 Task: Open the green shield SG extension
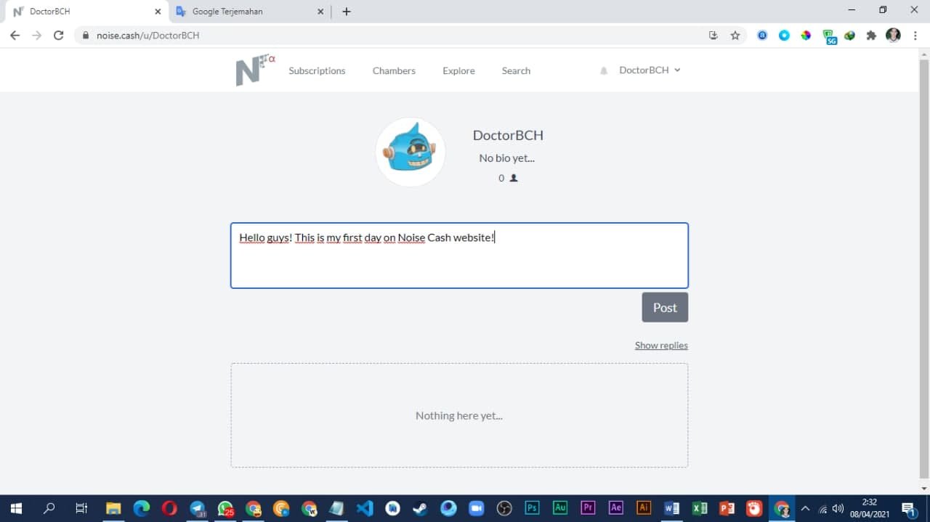pyautogui.click(x=829, y=36)
